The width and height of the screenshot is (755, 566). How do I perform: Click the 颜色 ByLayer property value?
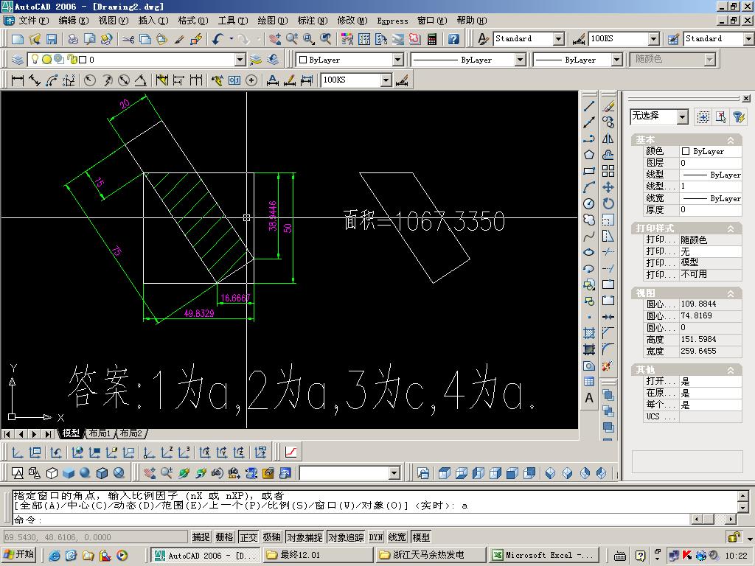[710, 151]
